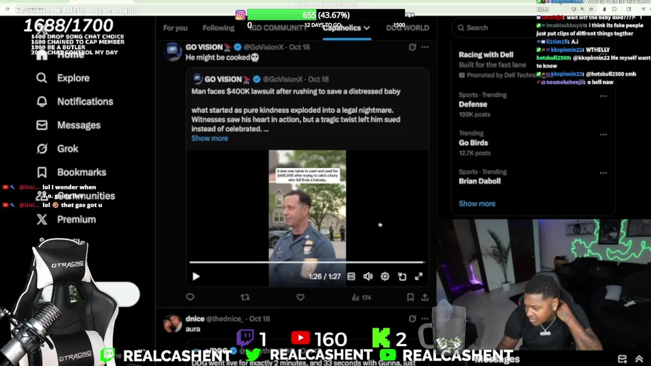Switch to Following tab

point(218,28)
